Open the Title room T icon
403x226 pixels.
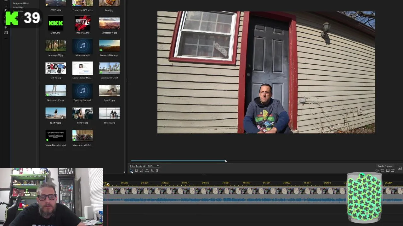click(x=6, y=5)
